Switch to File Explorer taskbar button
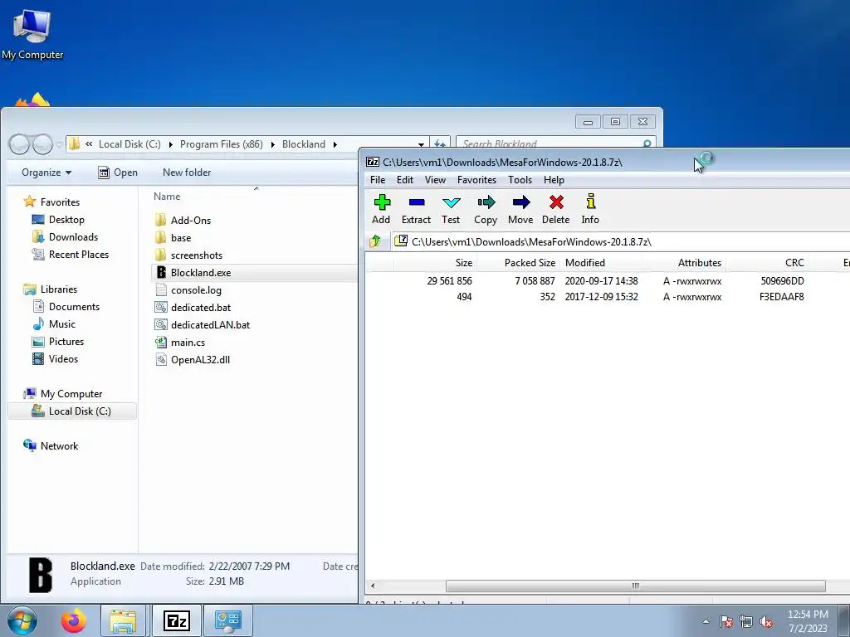The width and height of the screenshot is (850, 637). click(x=123, y=620)
